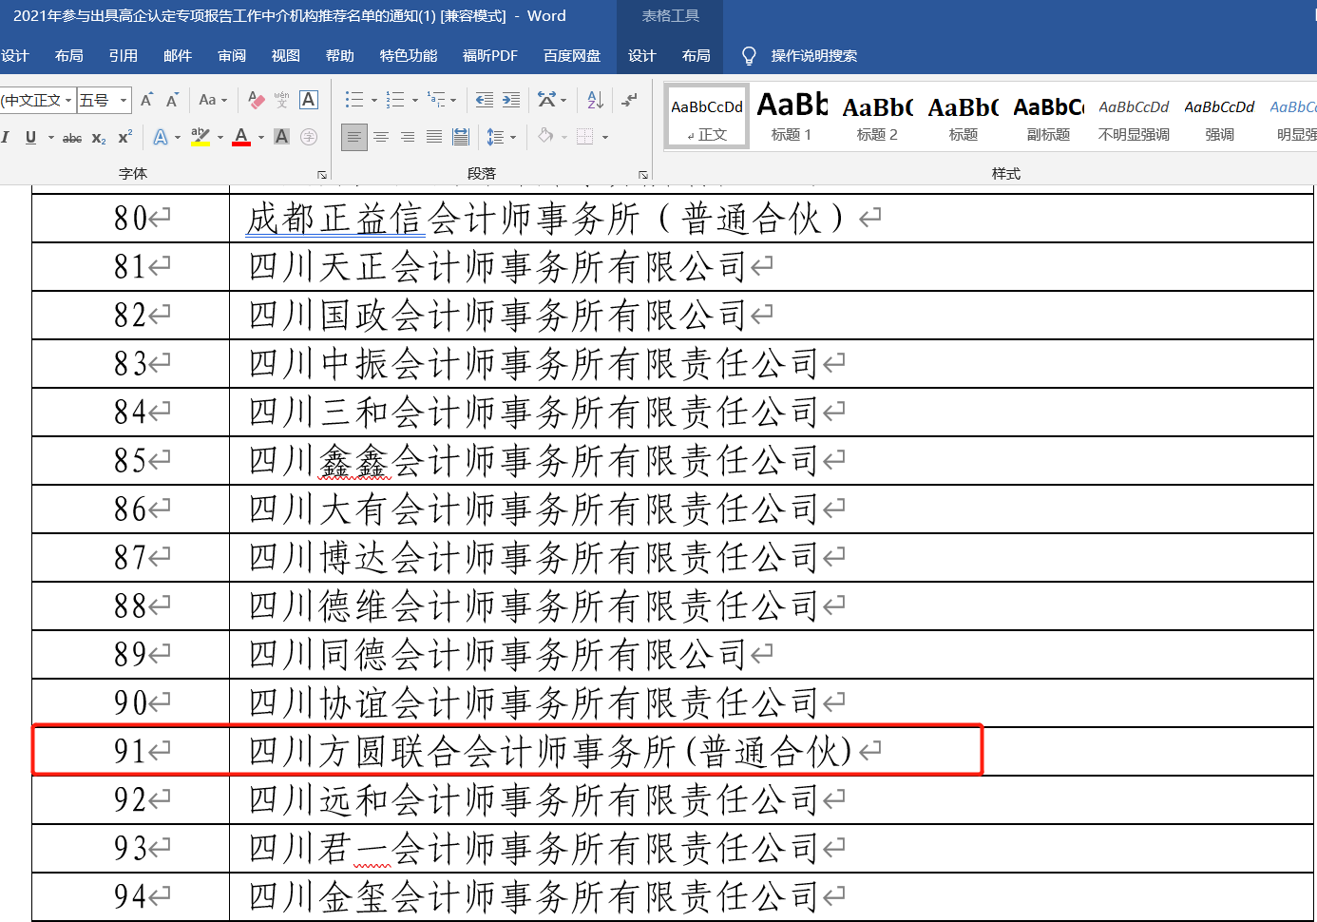Viewport: 1317px width, 922px height.
Task: Apply the 标题 1 style
Action: click(x=792, y=117)
